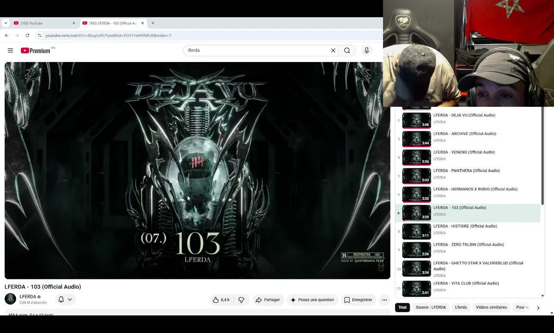
Task: Save video with Enregistrer button
Action: [x=358, y=300]
